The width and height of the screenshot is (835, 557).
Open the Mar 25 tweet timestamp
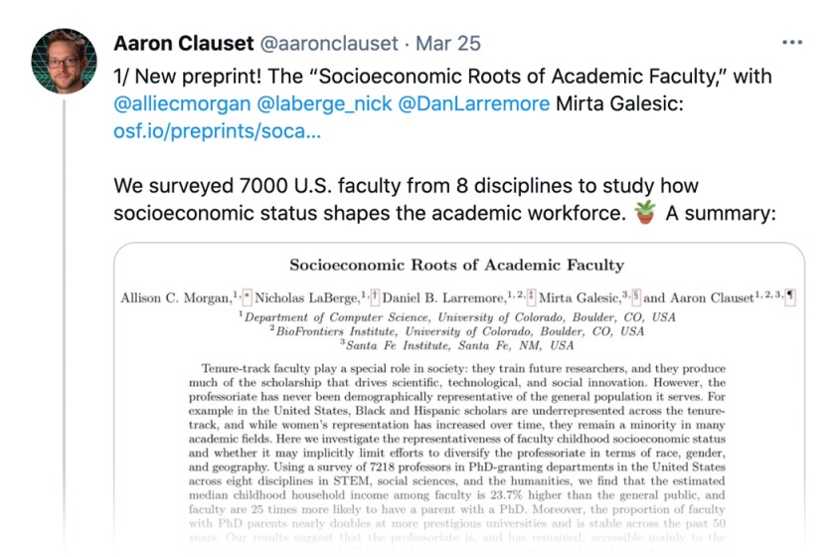[x=448, y=43]
